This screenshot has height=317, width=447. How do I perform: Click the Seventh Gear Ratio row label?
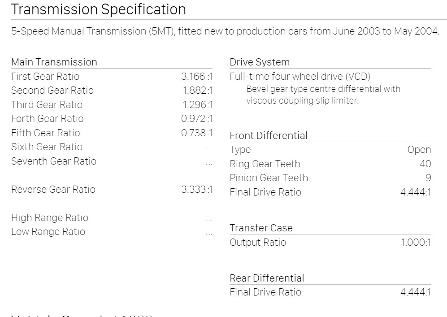[53, 161]
